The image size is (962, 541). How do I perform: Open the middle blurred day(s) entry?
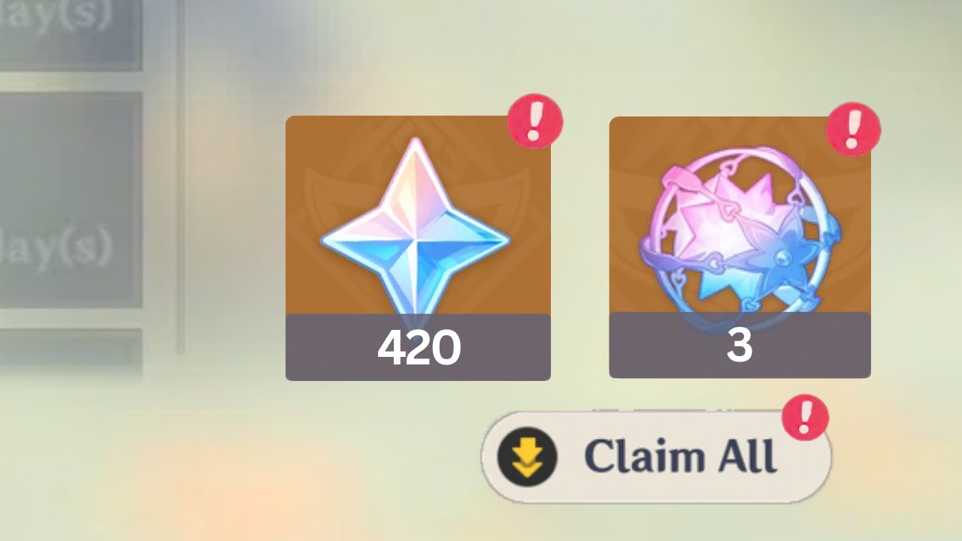[71, 200]
